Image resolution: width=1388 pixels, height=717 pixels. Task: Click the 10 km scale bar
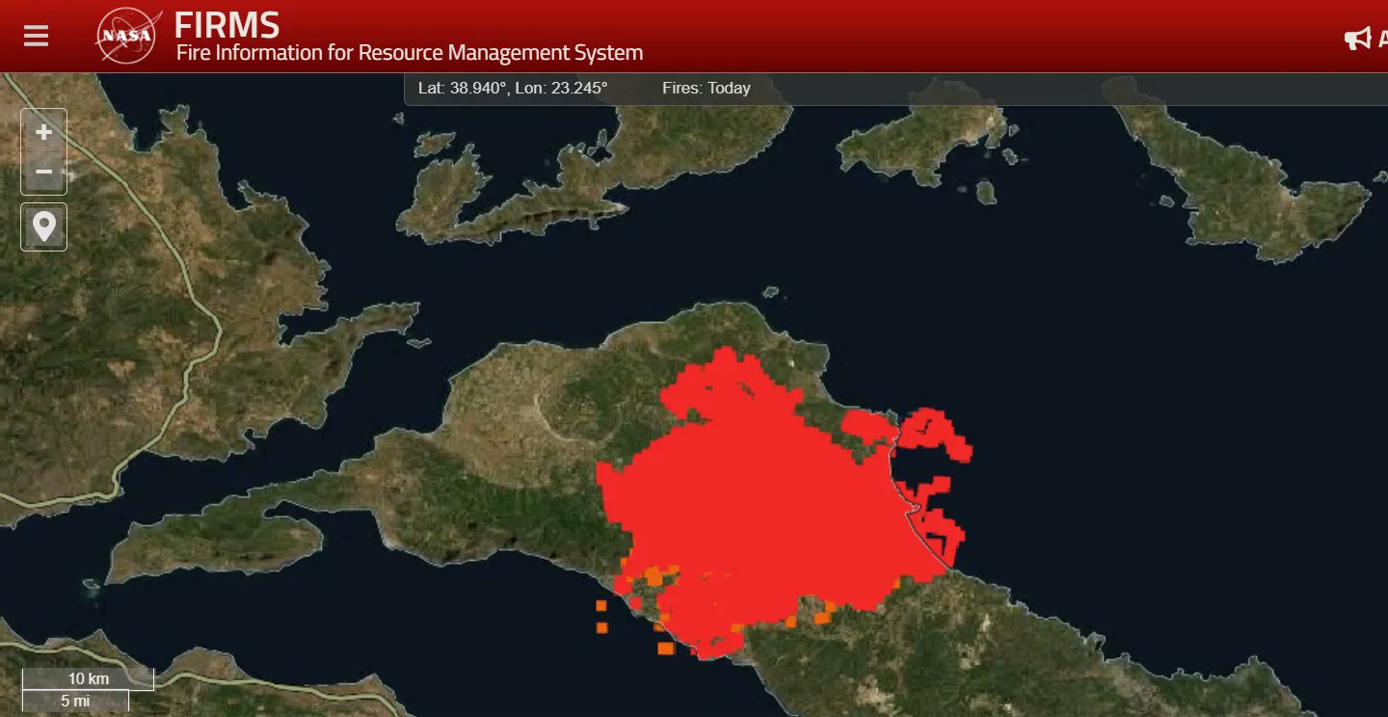(x=88, y=678)
